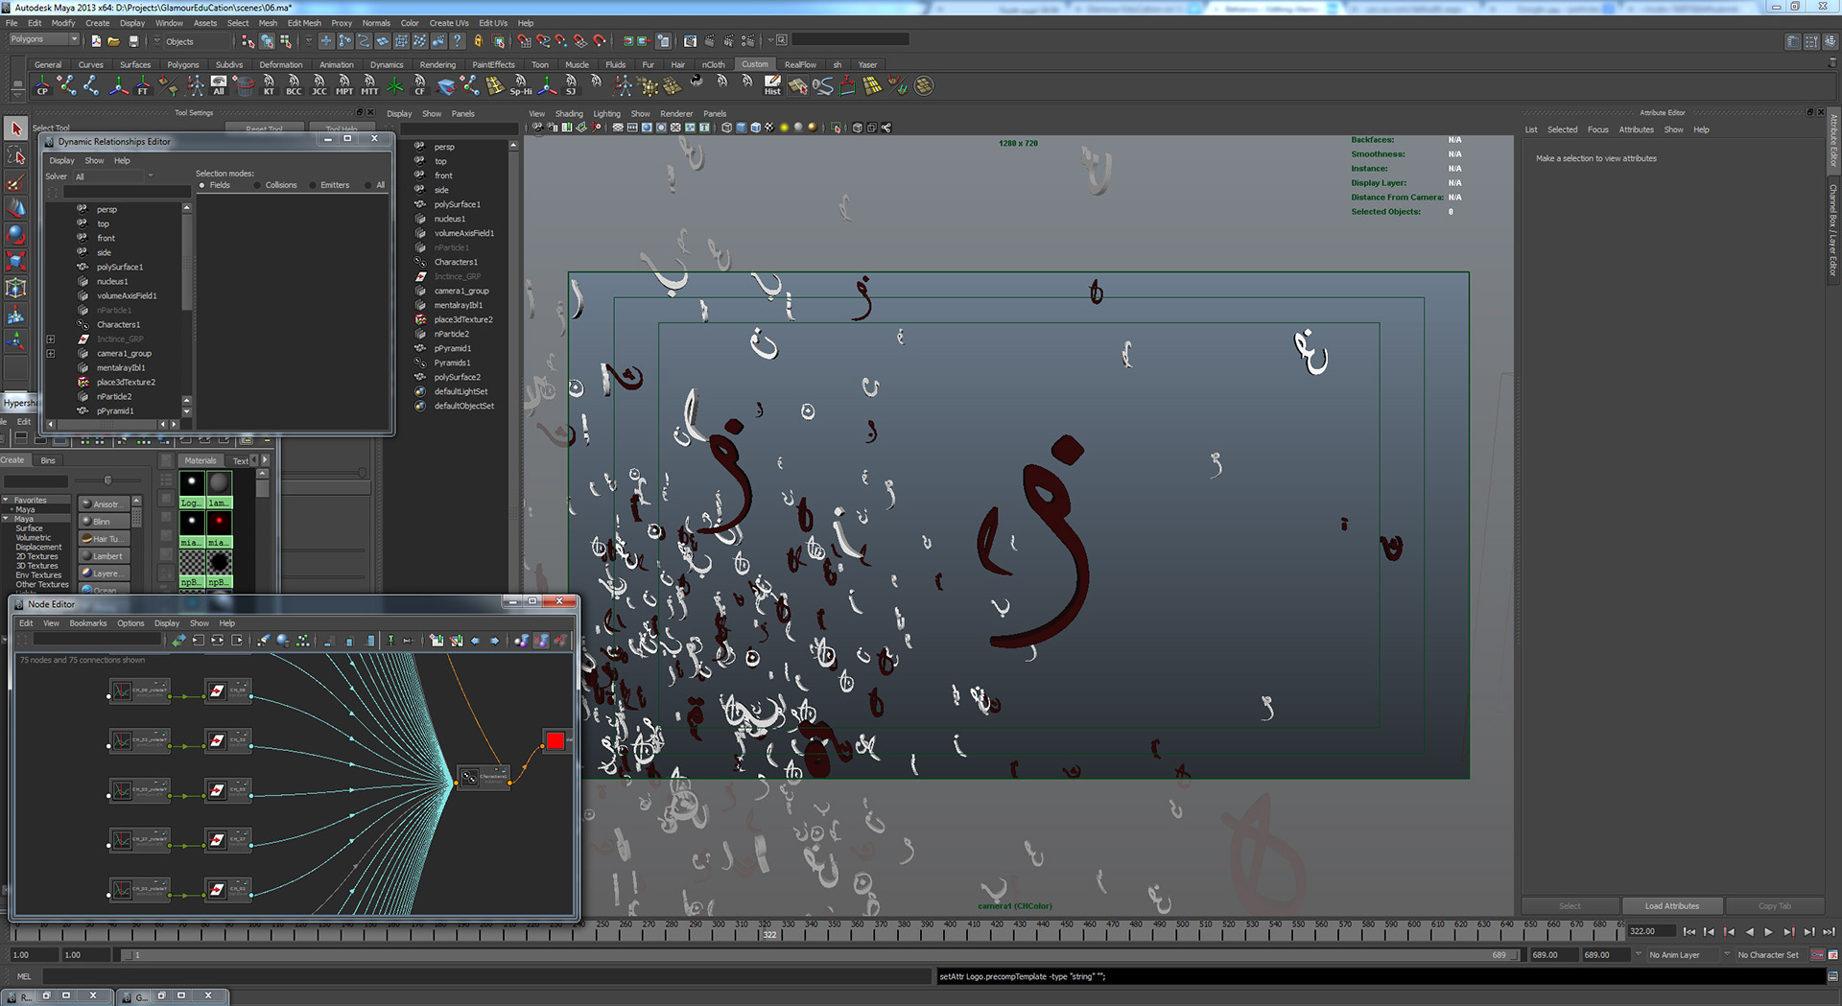Select All selection mode radio button
The height and width of the screenshot is (1006, 1842).
click(368, 185)
